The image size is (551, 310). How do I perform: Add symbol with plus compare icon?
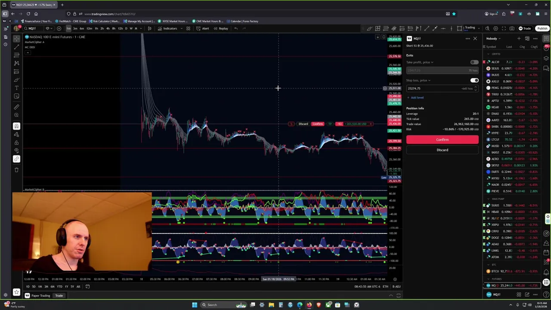[59, 28]
